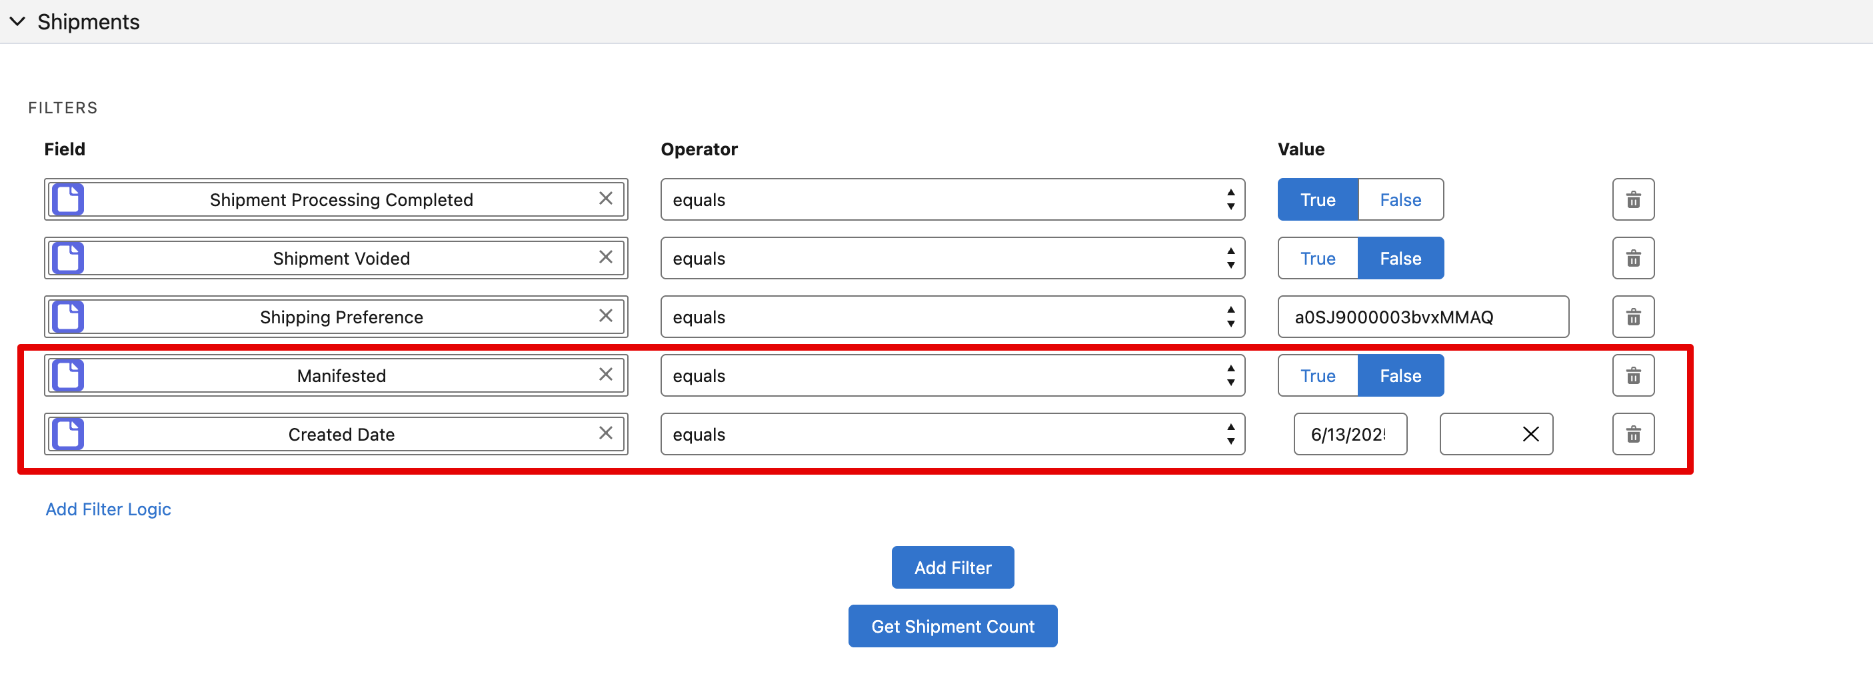This screenshot has height=676, width=1873.
Task: Remove the Shipping Preference filter via trash icon
Action: point(1632,317)
